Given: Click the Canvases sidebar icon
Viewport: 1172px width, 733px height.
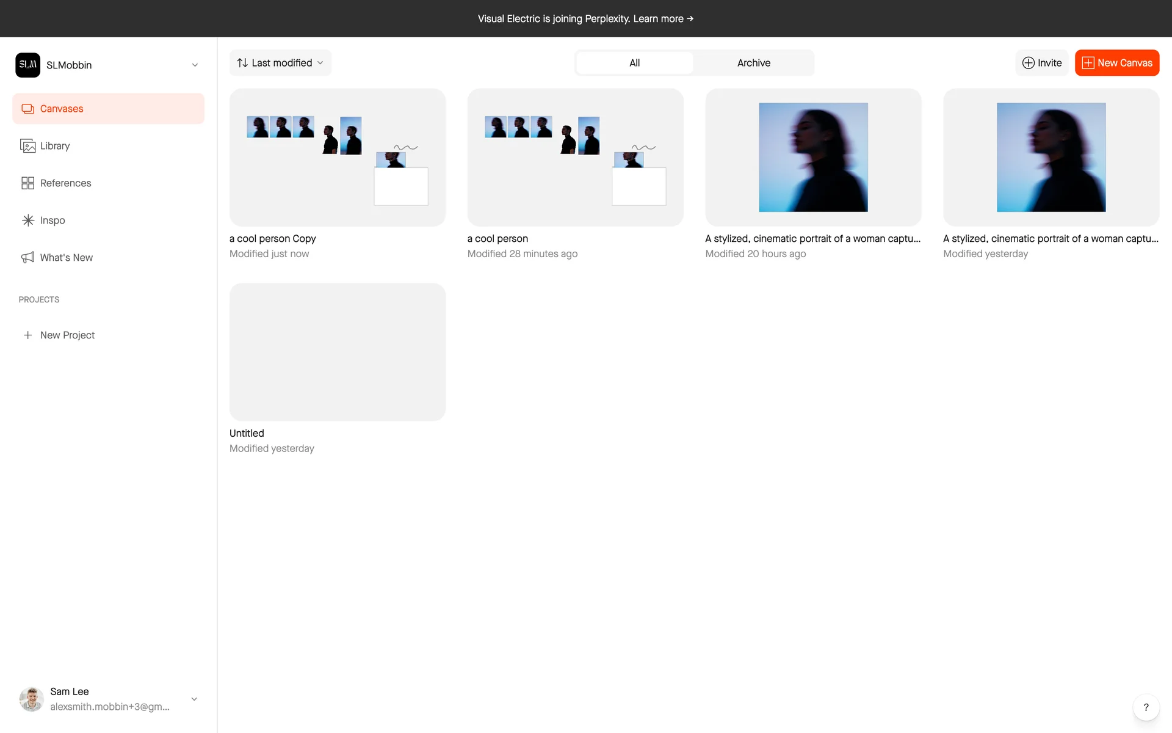Looking at the screenshot, I should [x=27, y=109].
